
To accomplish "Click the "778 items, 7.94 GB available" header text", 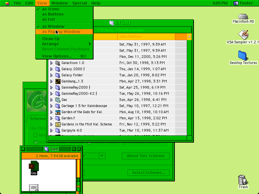I will (x=120, y=30).
